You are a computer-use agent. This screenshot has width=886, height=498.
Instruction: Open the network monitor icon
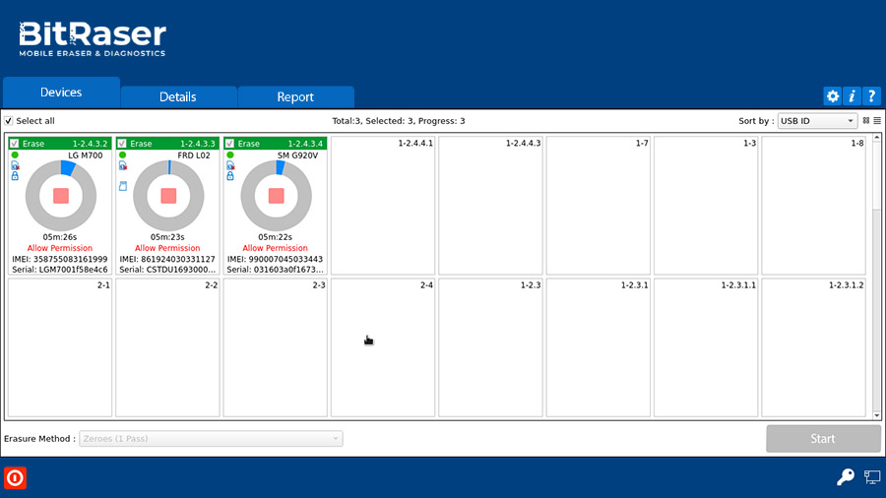(872, 477)
